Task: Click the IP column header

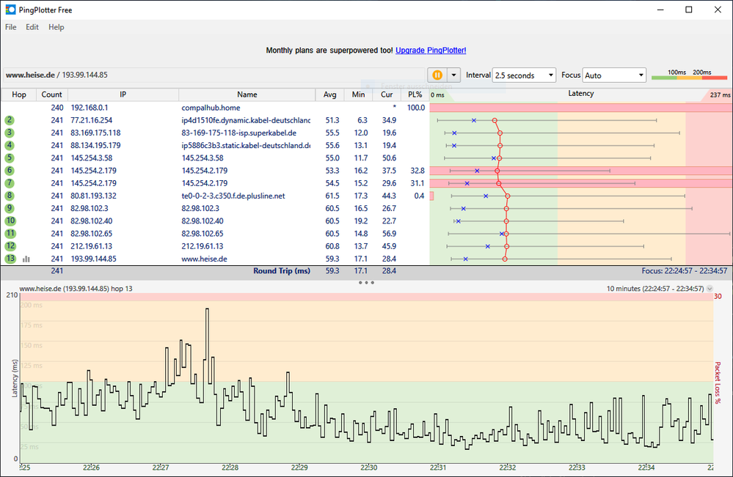Action: click(123, 95)
